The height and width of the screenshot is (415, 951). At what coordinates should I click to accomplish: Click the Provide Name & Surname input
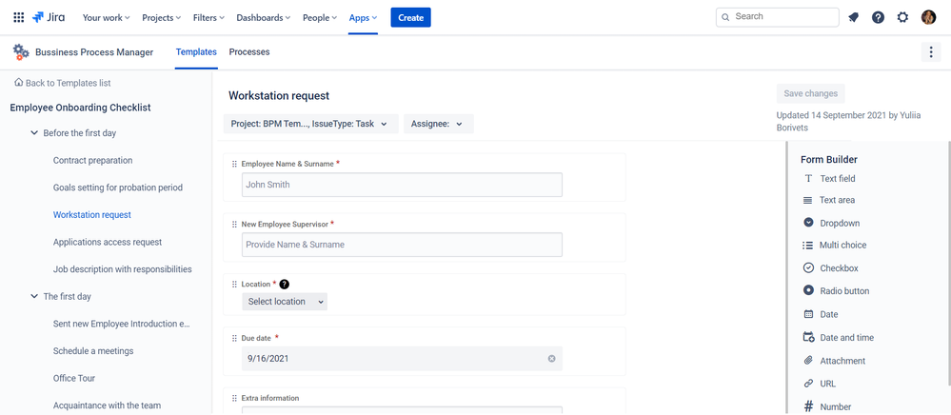402,245
